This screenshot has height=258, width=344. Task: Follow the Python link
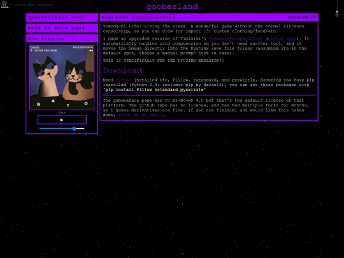pos(124,80)
